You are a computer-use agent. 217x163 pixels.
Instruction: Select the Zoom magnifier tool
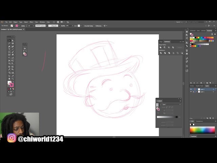13,79
